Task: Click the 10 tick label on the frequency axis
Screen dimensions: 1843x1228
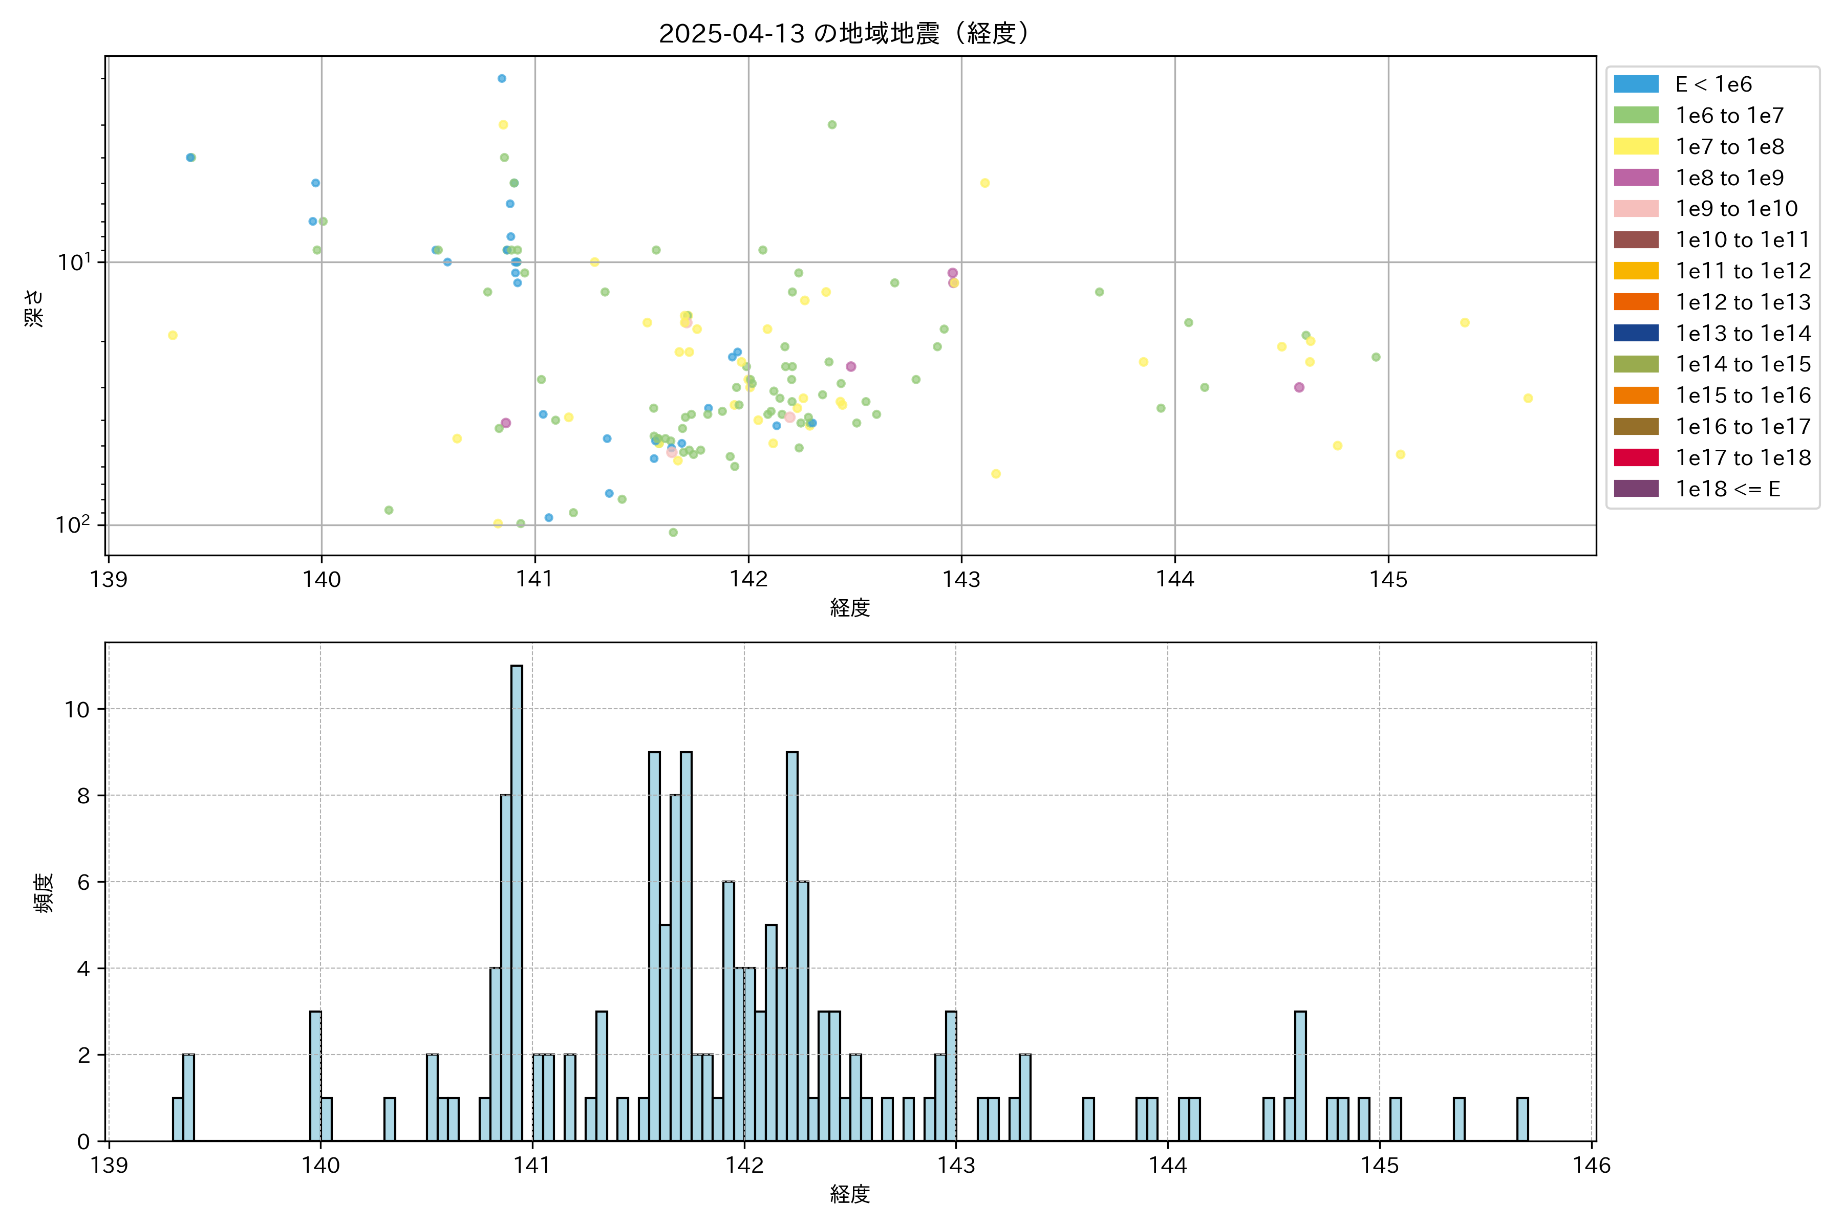Action: (x=77, y=710)
